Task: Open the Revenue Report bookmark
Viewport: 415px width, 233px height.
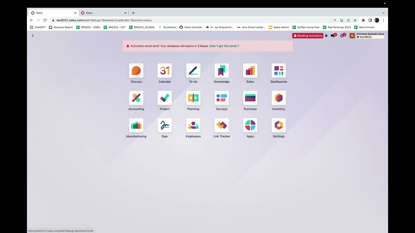Action: (x=61, y=27)
